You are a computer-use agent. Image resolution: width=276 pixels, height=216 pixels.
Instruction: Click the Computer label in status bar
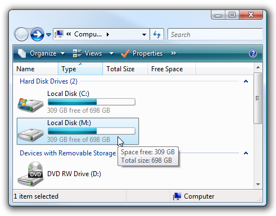[199, 196]
